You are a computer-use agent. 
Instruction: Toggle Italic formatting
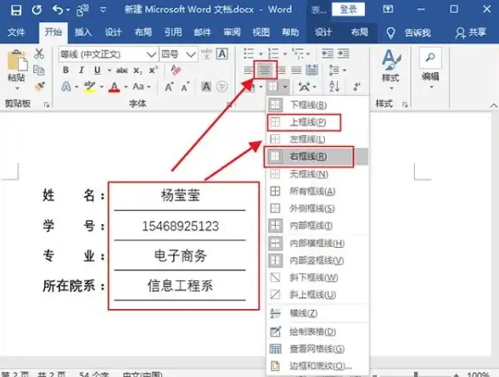pos(81,70)
